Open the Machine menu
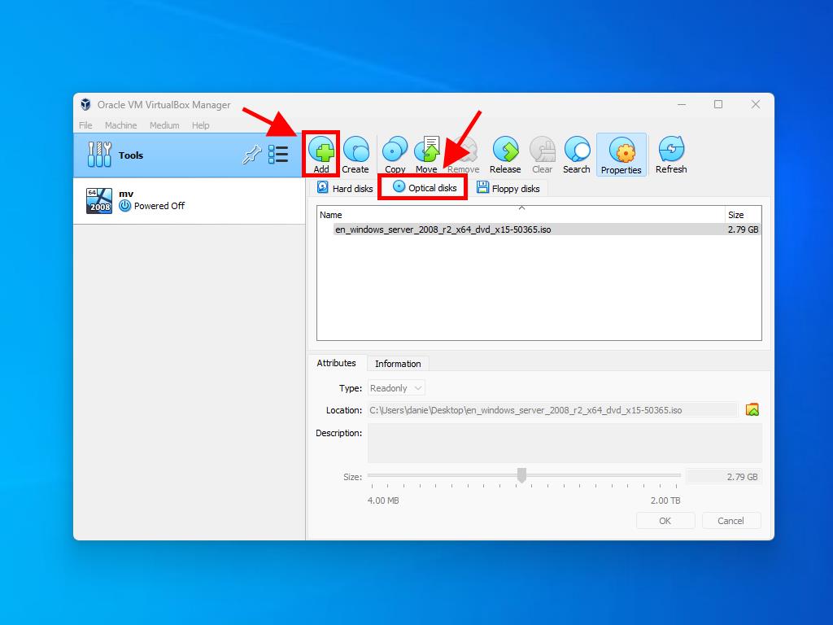 pyautogui.click(x=120, y=125)
